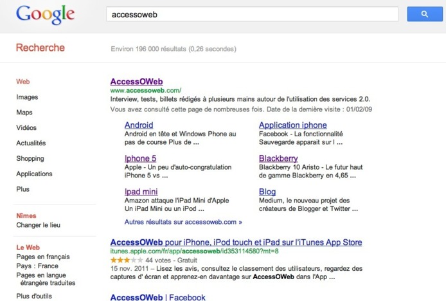Viewport: 446px width, 301px height.
Task: Click Autres résultats sur accessoweb.com
Action: 183,221
